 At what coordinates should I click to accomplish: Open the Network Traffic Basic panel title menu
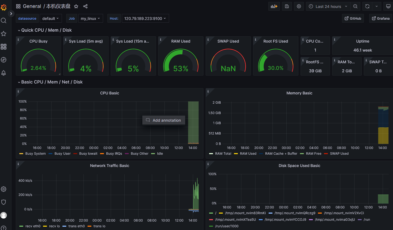110,166
